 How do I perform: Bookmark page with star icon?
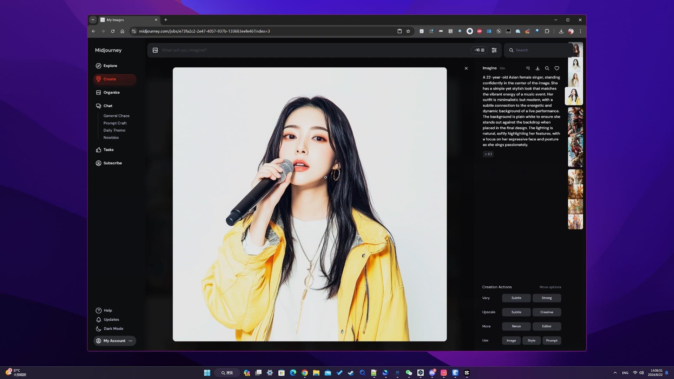point(408,31)
